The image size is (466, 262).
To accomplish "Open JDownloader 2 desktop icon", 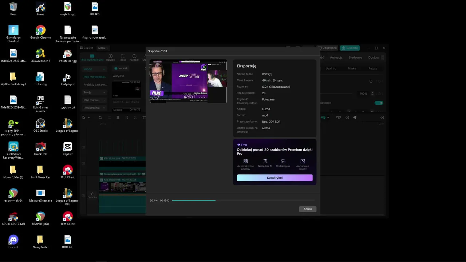I will click(40, 56).
